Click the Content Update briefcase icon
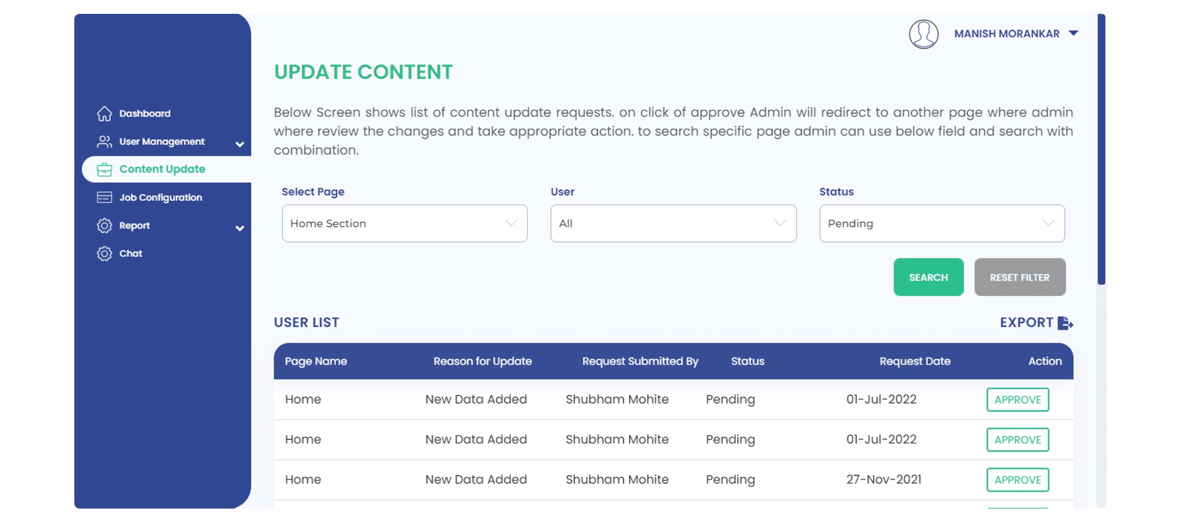The width and height of the screenshot is (1180, 523). point(104,170)
